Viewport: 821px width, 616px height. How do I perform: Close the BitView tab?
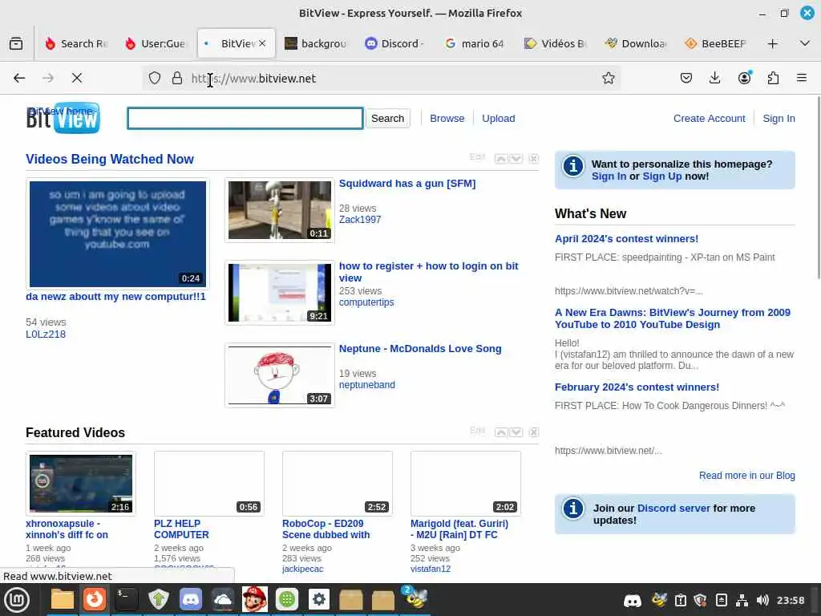pos(262,43)
